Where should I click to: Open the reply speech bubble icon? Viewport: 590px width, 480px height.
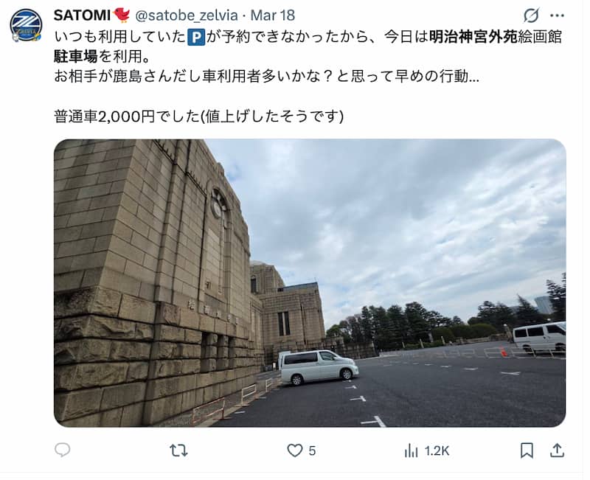(x=63, y=450)
